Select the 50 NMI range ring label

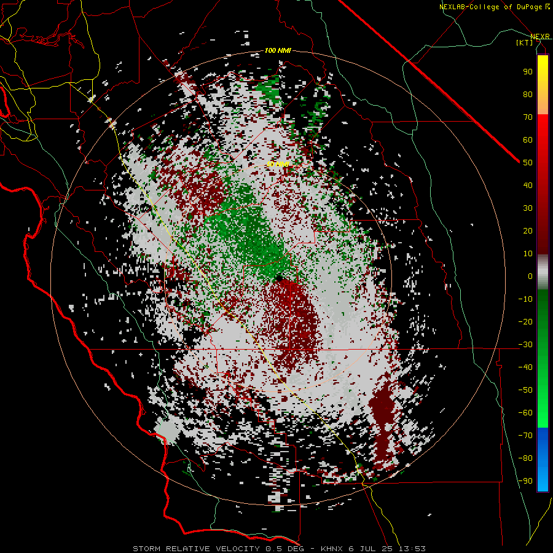(278, 164)
